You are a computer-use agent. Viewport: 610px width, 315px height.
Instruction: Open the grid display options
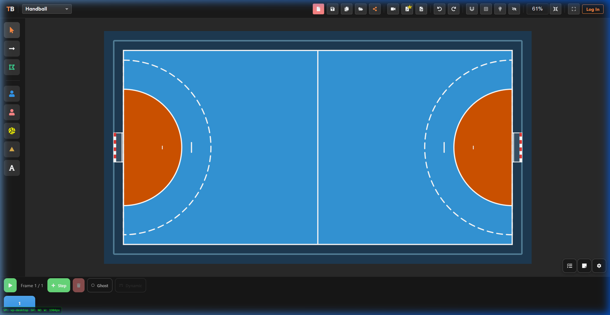tap(486, 9)
